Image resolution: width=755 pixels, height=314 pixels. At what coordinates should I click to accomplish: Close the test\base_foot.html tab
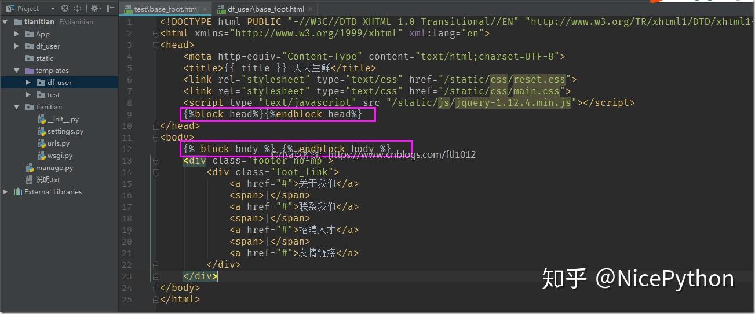[x=204, y=9]
